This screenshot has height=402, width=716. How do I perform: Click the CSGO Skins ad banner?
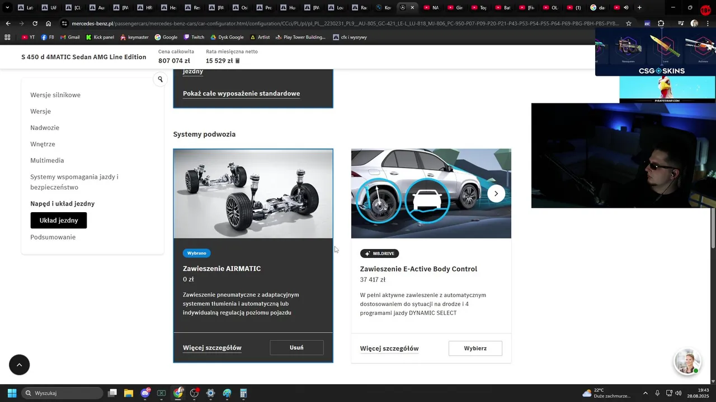[656, 52]
